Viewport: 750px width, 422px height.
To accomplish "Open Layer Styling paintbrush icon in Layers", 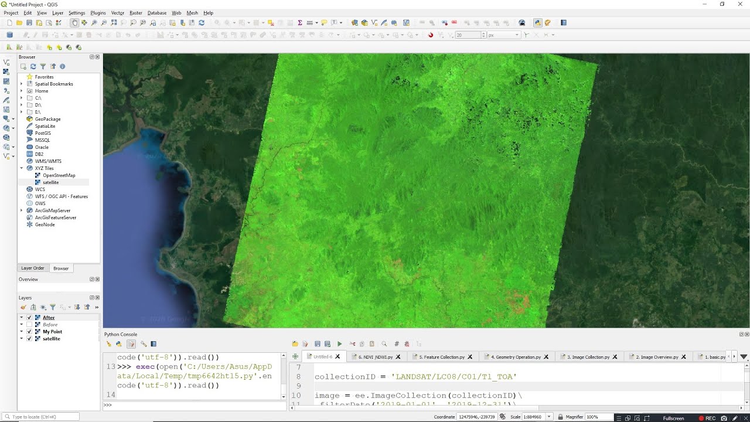I will point(23,307).
